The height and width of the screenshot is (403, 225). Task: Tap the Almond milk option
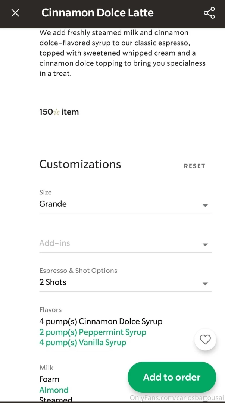click(x=54, y=390)
